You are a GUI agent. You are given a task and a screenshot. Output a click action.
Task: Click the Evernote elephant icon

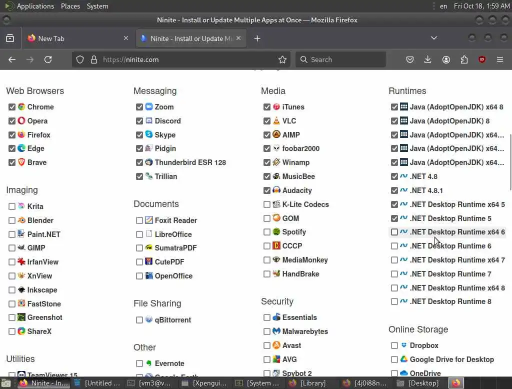tap(149, 363)
